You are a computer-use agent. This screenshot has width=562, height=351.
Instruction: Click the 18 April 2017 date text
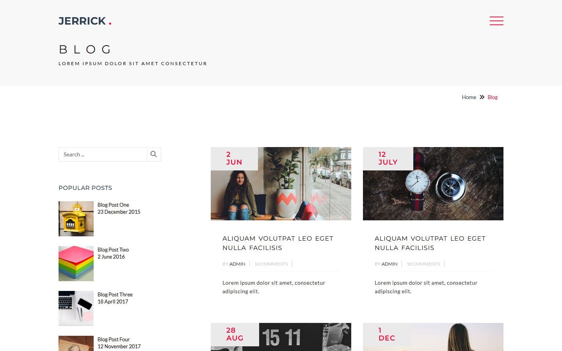tap(113, 301)
